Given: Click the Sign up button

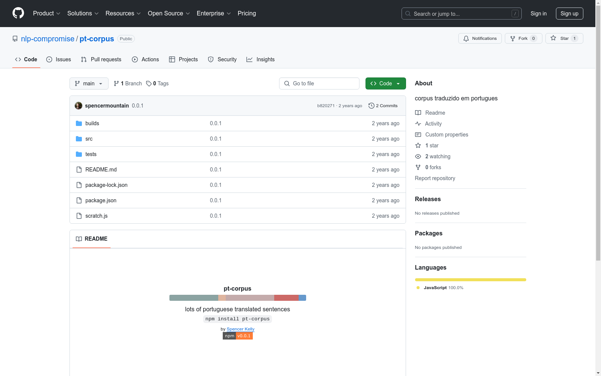Looking at the screenshot, I should 569,14.
